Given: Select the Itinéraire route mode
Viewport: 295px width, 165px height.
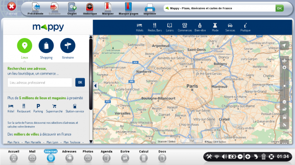Looking at the screenshot, I should pyautogui.click(x=68, y=49).
